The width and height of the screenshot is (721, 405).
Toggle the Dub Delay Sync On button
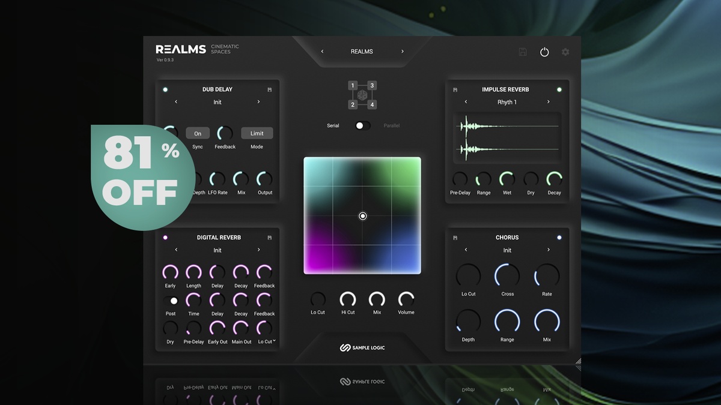click(x=198, y=133)
